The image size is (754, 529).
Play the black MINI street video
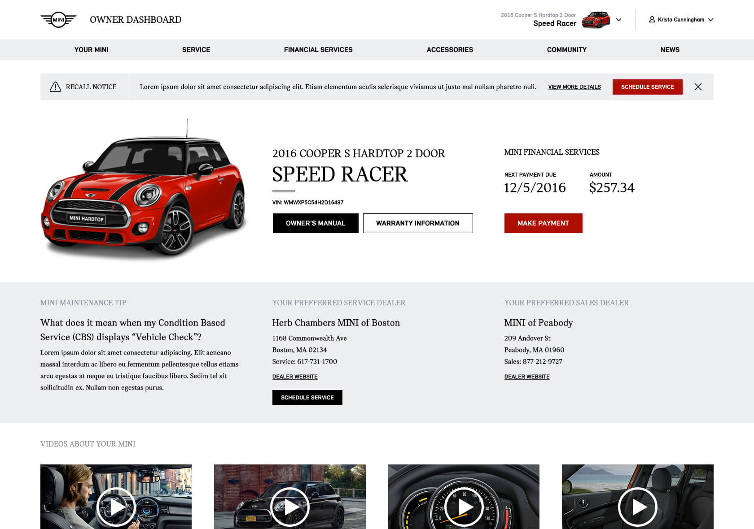tap(289, 507)
